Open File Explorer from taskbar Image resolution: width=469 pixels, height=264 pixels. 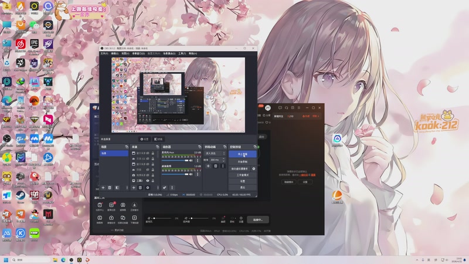(55, 260)
